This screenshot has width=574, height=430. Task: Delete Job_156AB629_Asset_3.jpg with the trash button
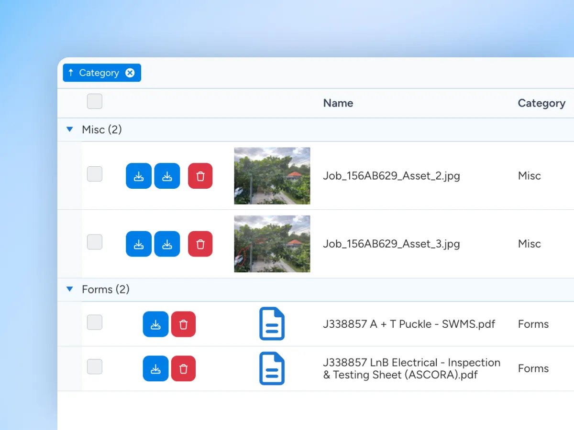[x=200, y=244]
